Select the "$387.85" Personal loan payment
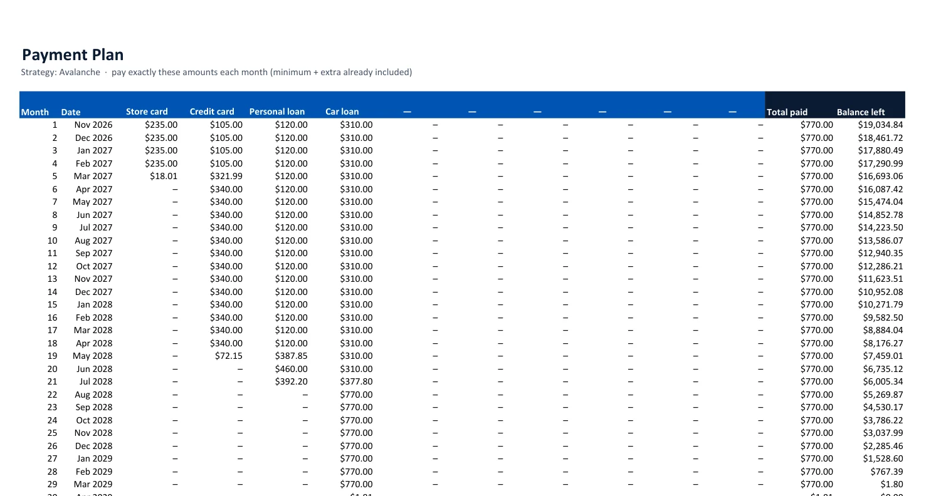 292,356
